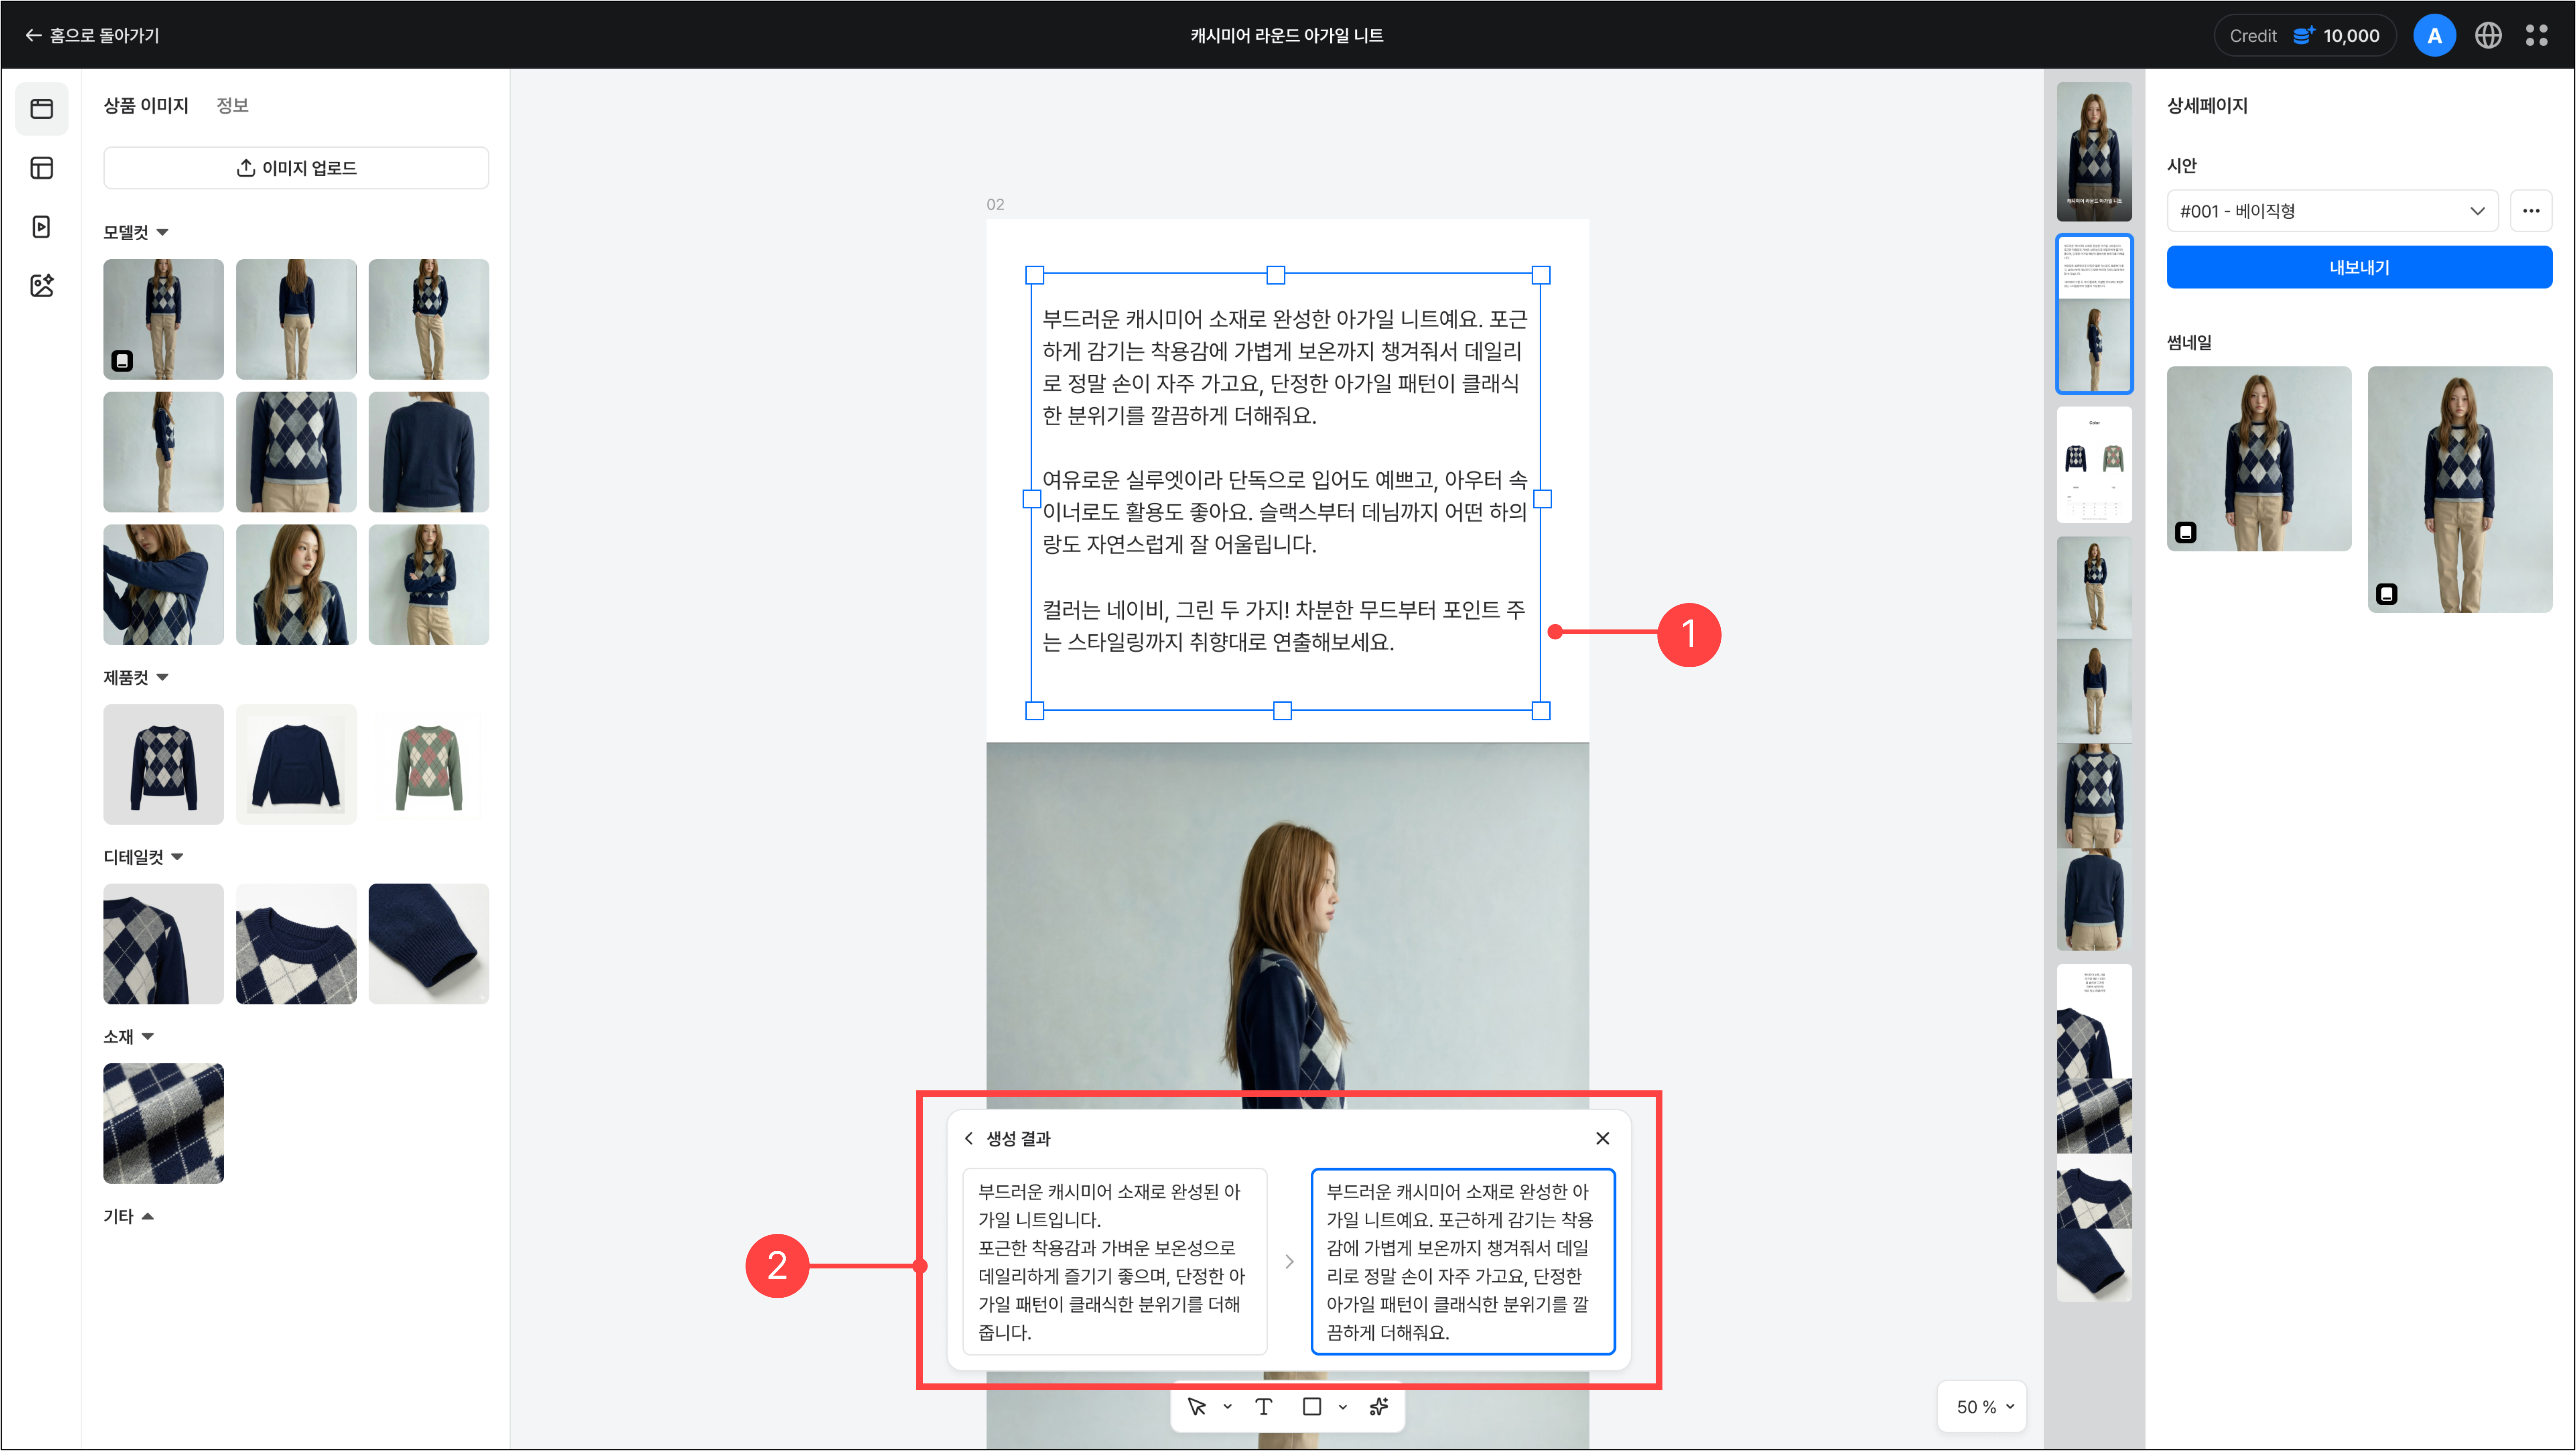The height and width of the screenshot is (1451, 2576).
Task: Open the three-dot more options beside 시안
Action: pyautogui.click(x=2531, y=211)
